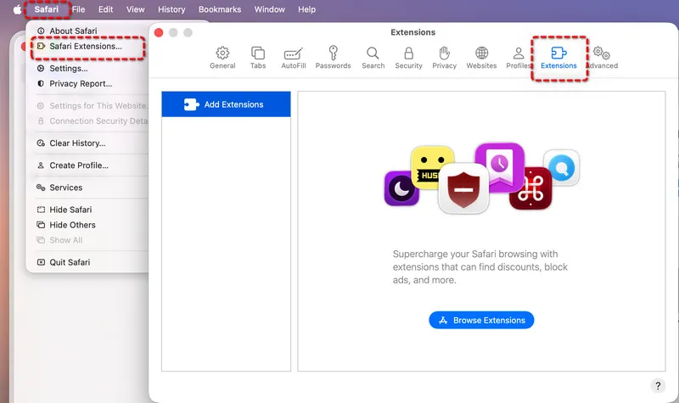Choose Create Profile… menu entry
The width and height of the screenshot is (679, 403).
click(79, 165)
